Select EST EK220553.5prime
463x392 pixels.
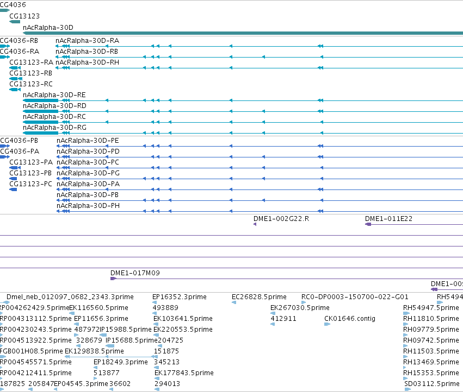pyautogui.click(x=183, y=330)
